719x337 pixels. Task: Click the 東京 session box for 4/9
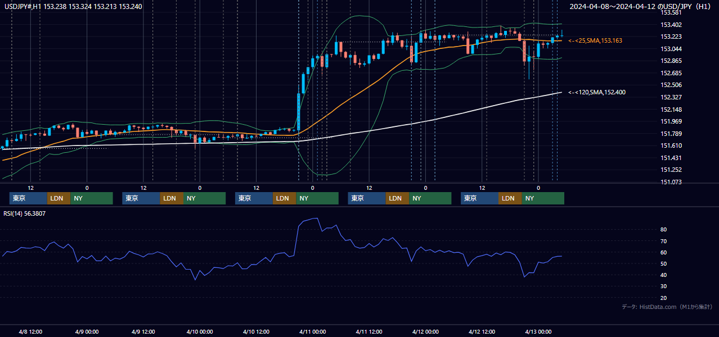(x=141, y=198)
